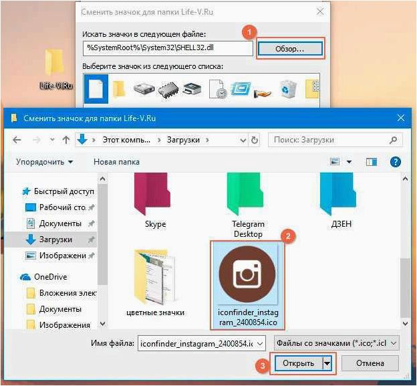Open the view options dropdown arrow

click(350, 162)
